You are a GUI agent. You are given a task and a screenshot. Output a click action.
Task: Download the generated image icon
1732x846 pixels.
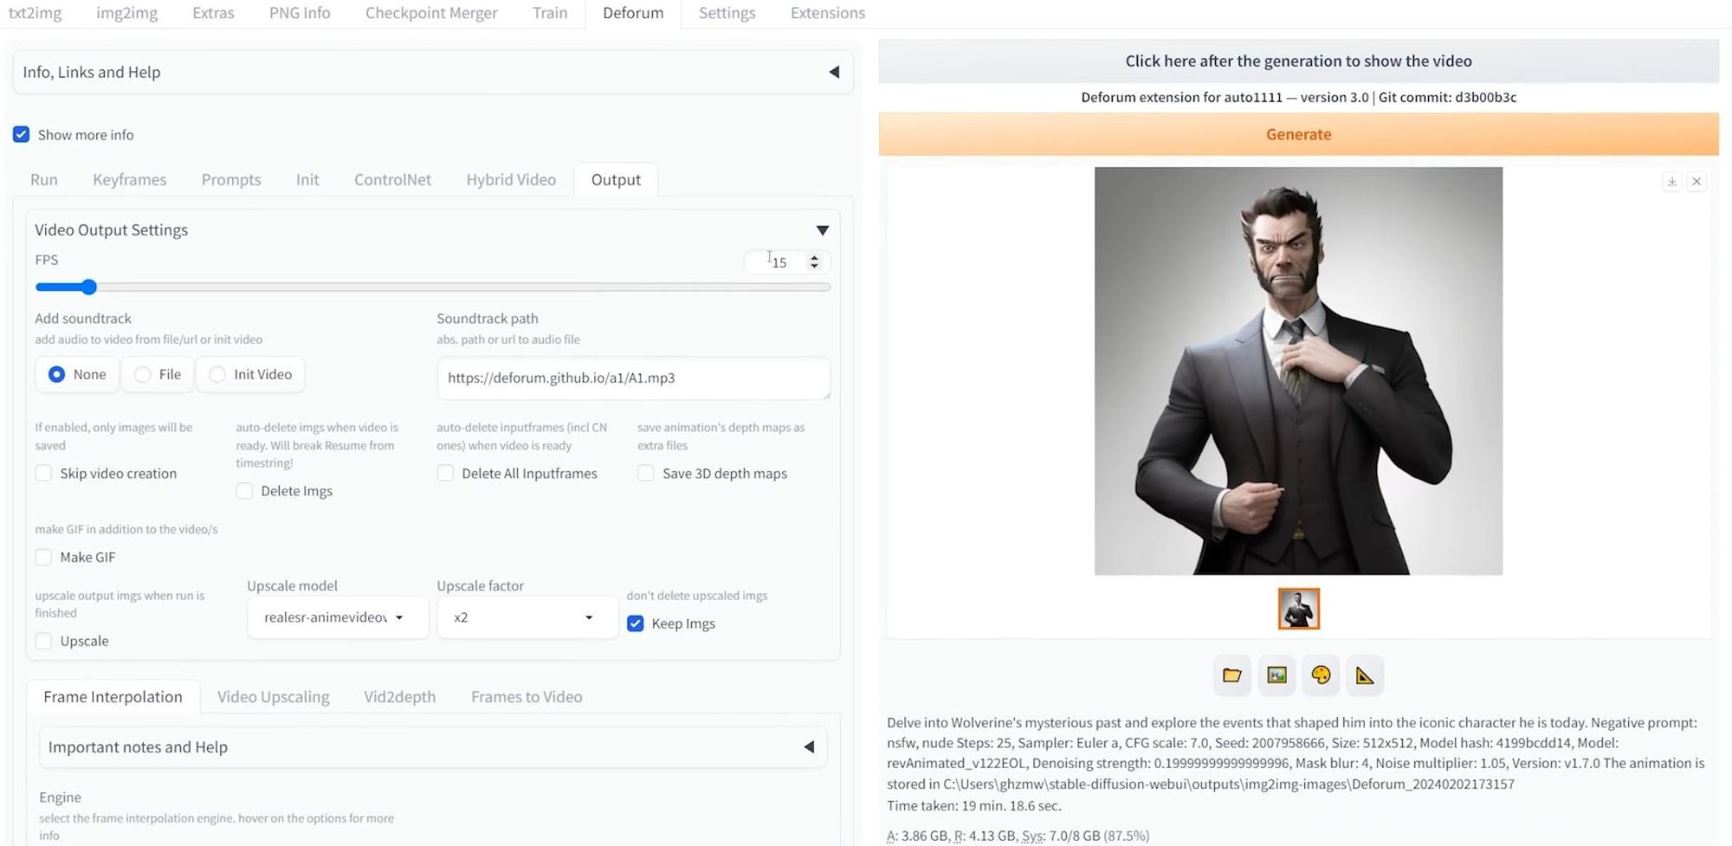point(1672,181)
